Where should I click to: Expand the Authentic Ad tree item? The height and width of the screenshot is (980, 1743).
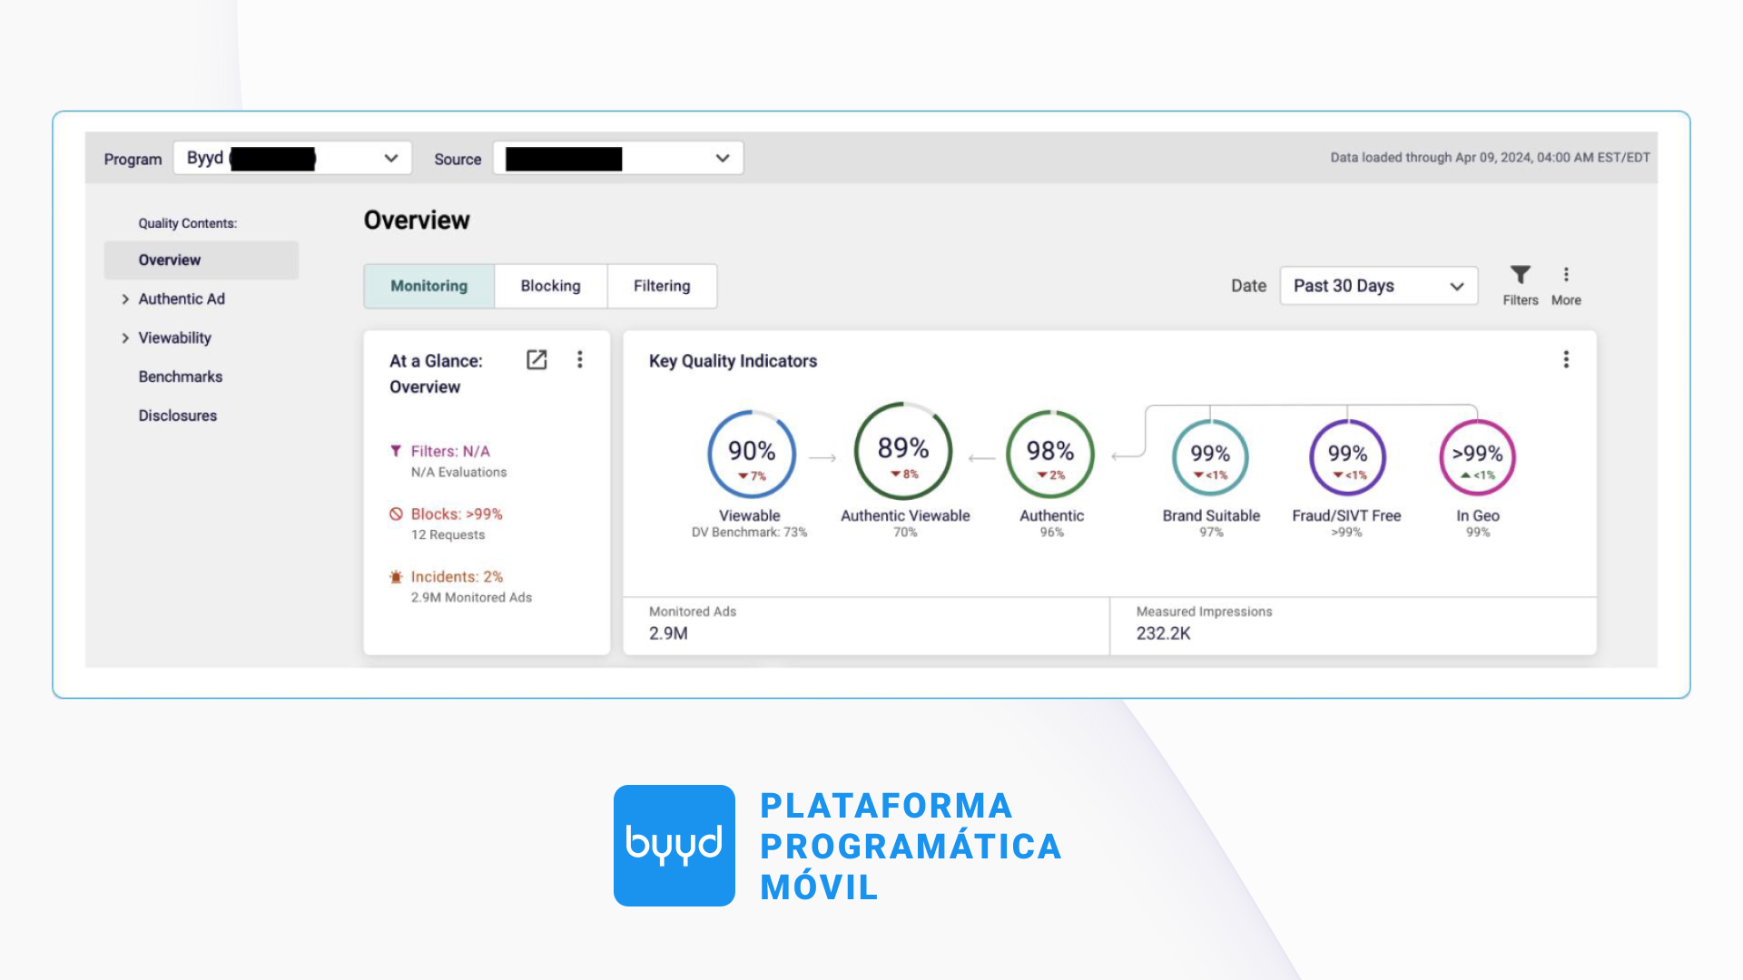(x=125, y=299)
